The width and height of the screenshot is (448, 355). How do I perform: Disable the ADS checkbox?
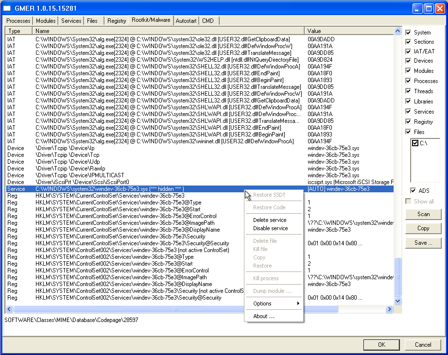(414, 190)
